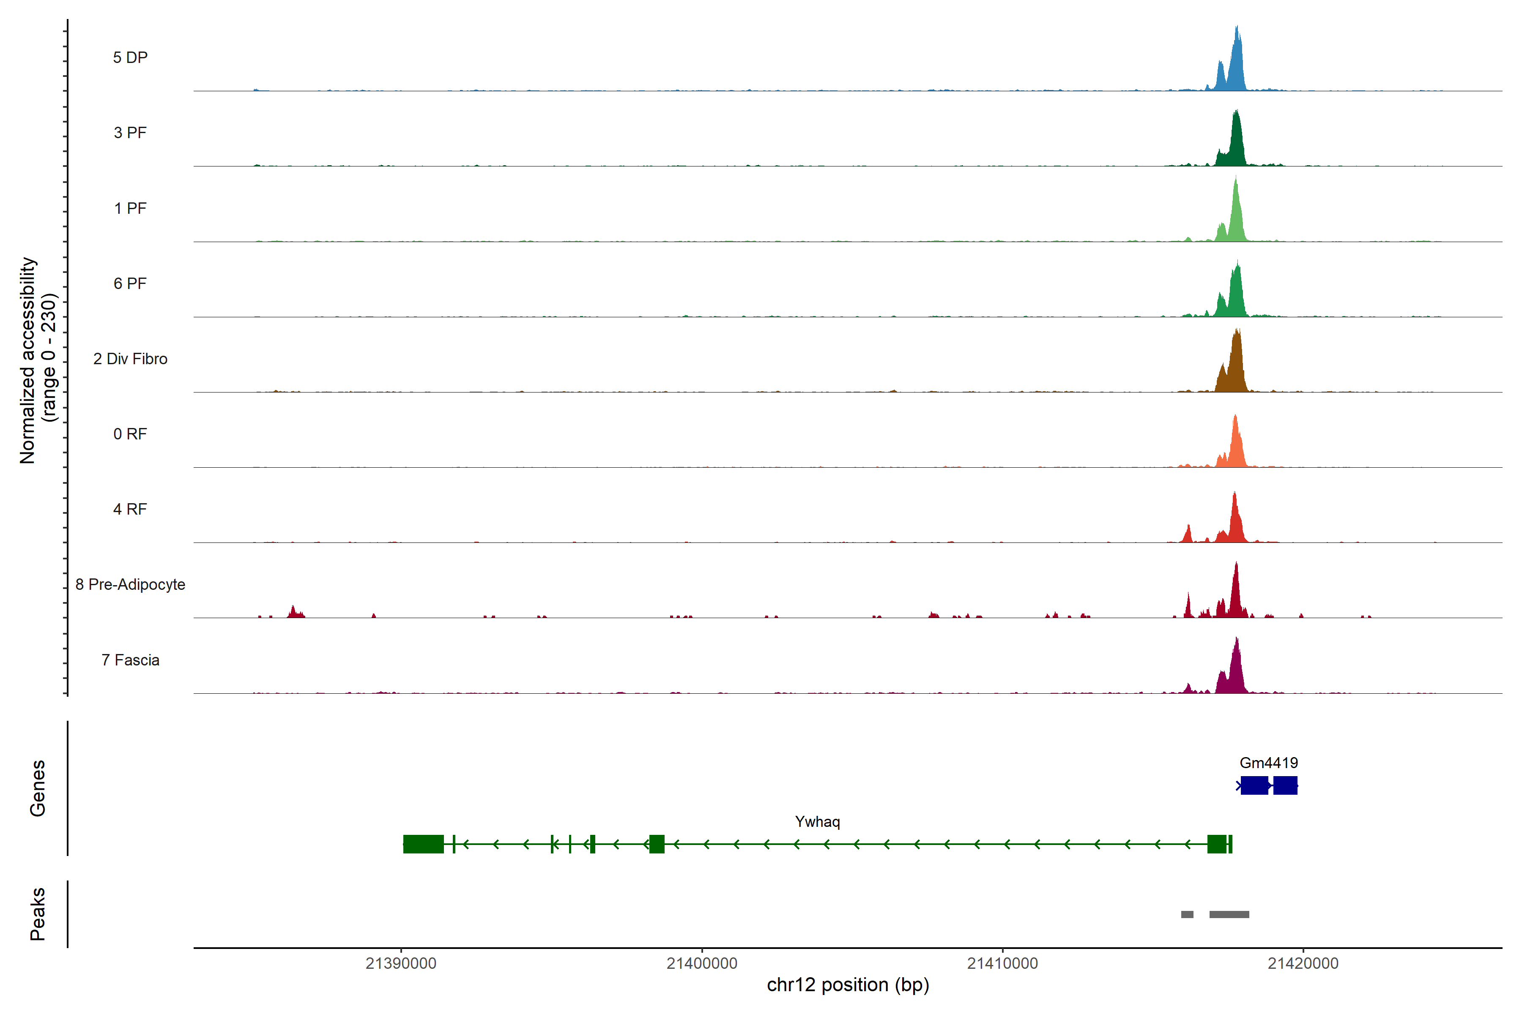Viewport: 1522px width, 1014px height.
Task: Click the chr12 position (bp) axis title
Action: point(848,985)
